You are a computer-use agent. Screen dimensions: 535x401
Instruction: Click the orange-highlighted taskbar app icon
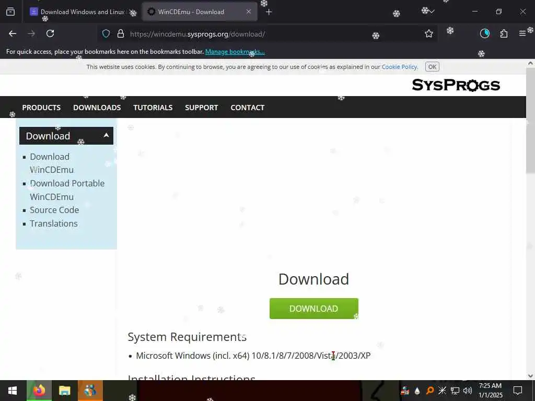(90, 391)
